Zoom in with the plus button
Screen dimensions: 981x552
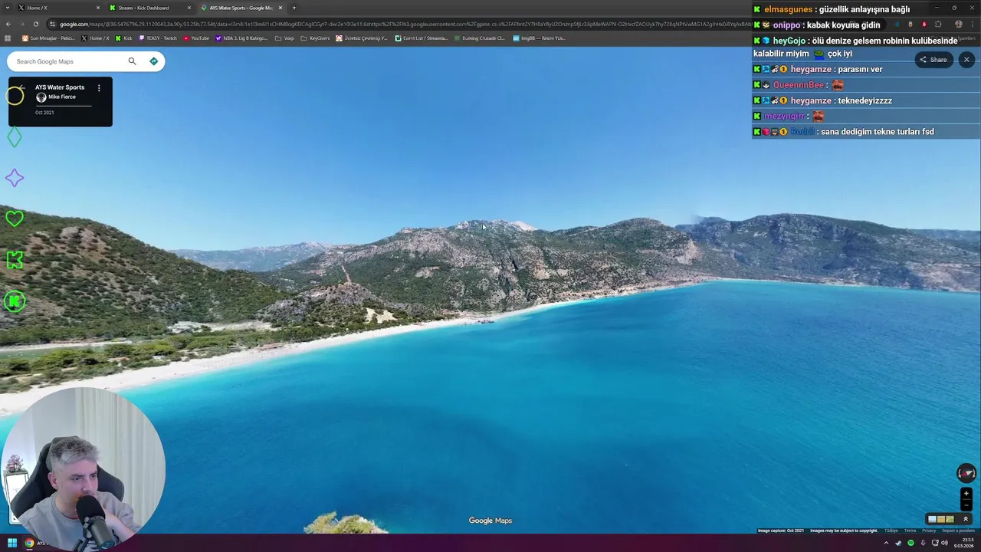[x=966, y=494]
